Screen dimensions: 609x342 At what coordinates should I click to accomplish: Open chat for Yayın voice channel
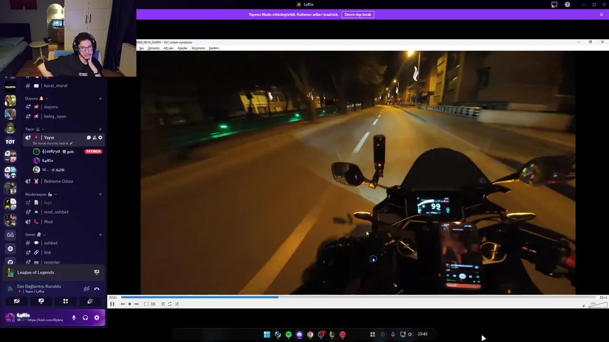[x=88, y=138]
